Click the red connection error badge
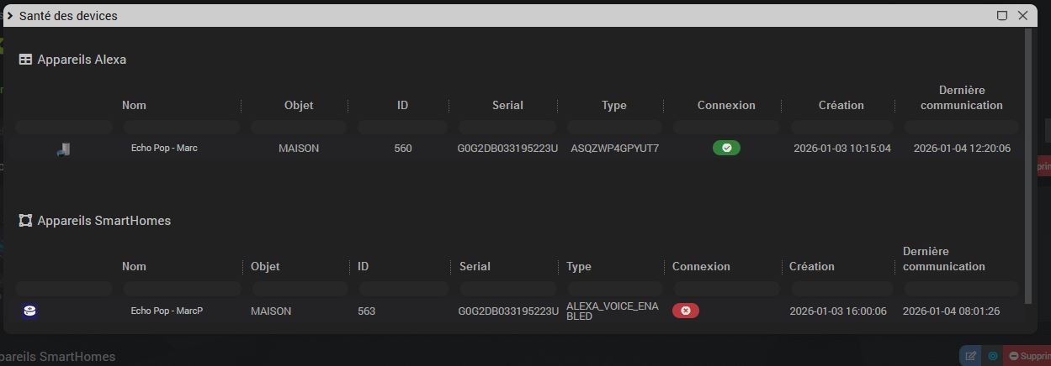The width and height of the screenshot is (1051, 366). click(685, 311)
